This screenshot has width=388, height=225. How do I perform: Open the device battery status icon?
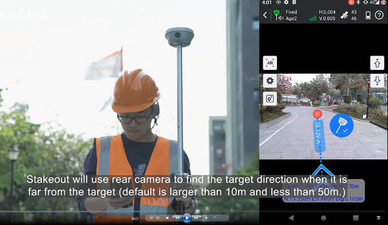click(368, 15)
